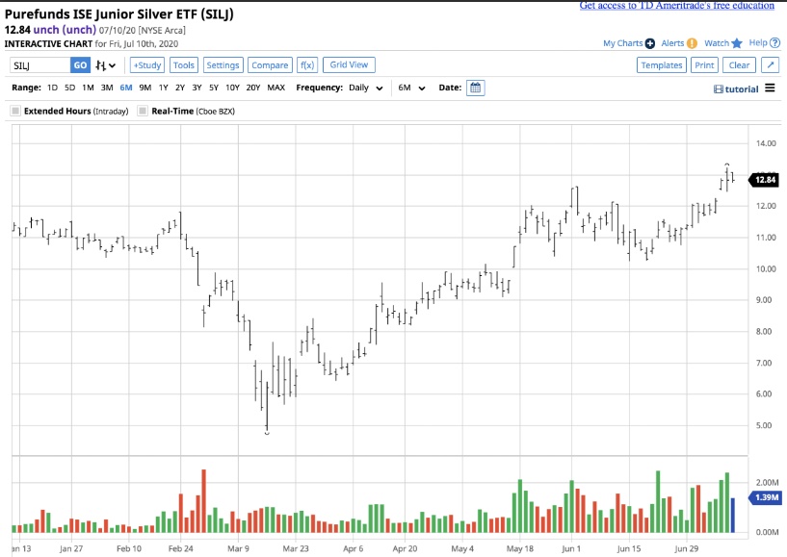Open the Templates menu
The height and width of the screenshot is (557, 787).
662,65
